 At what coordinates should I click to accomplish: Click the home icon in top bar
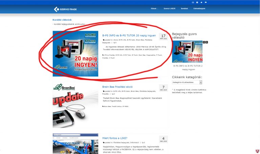[x=201, y=2]
